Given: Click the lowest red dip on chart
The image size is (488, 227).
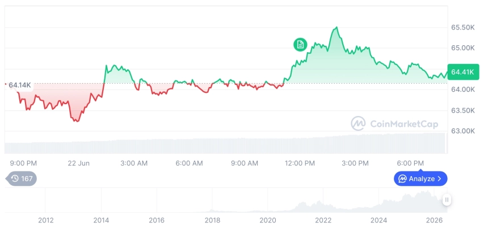Looking at the screenshot, I should pos(76,121).
